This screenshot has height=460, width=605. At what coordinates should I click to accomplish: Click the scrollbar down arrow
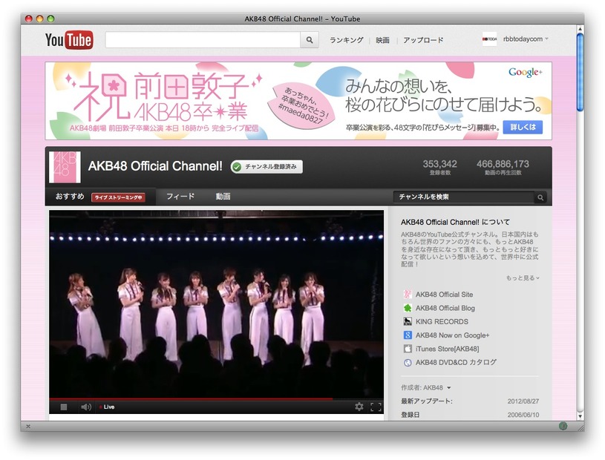coord(580,416)
